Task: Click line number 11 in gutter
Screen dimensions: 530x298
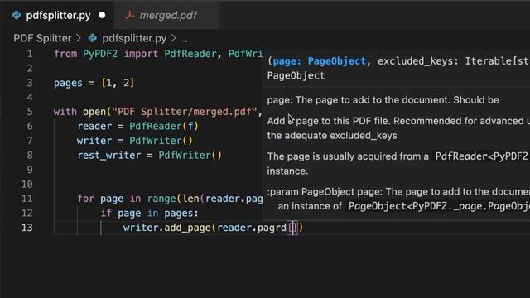Action: (27, 199)
